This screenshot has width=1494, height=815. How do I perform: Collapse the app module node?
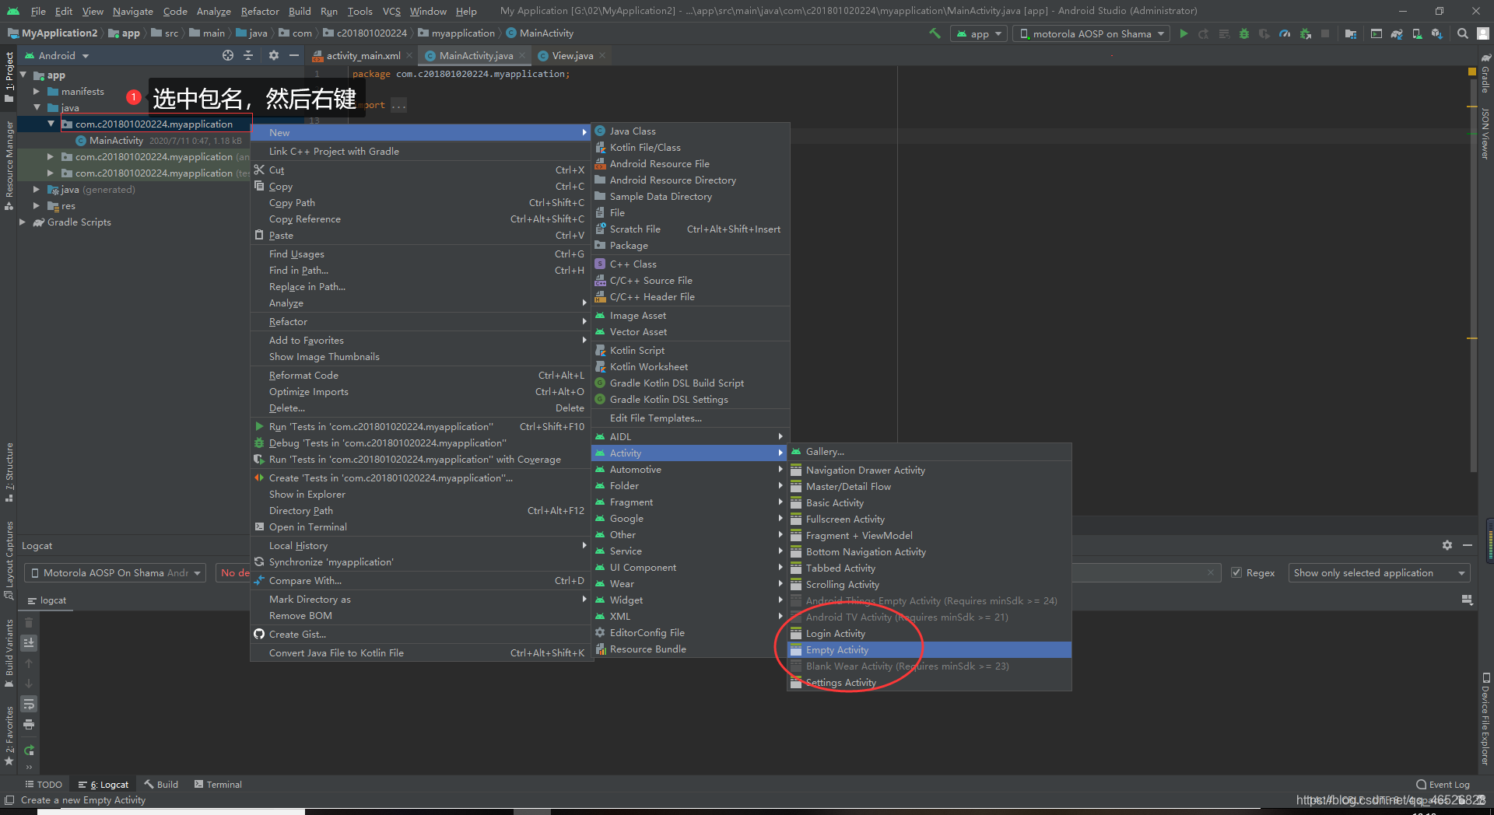[x=23, y=75]
